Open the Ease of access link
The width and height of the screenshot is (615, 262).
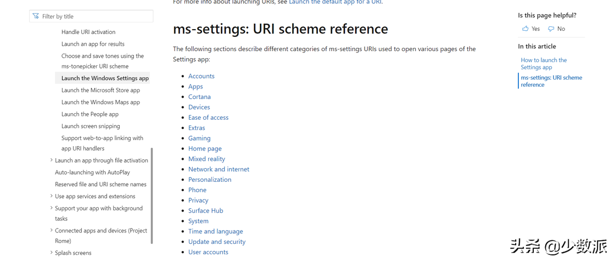208,118
